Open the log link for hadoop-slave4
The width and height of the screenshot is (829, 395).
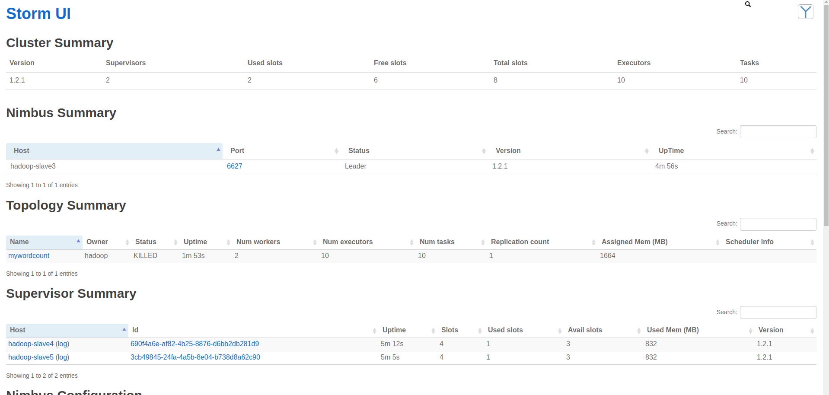click(x=63, y=344)
